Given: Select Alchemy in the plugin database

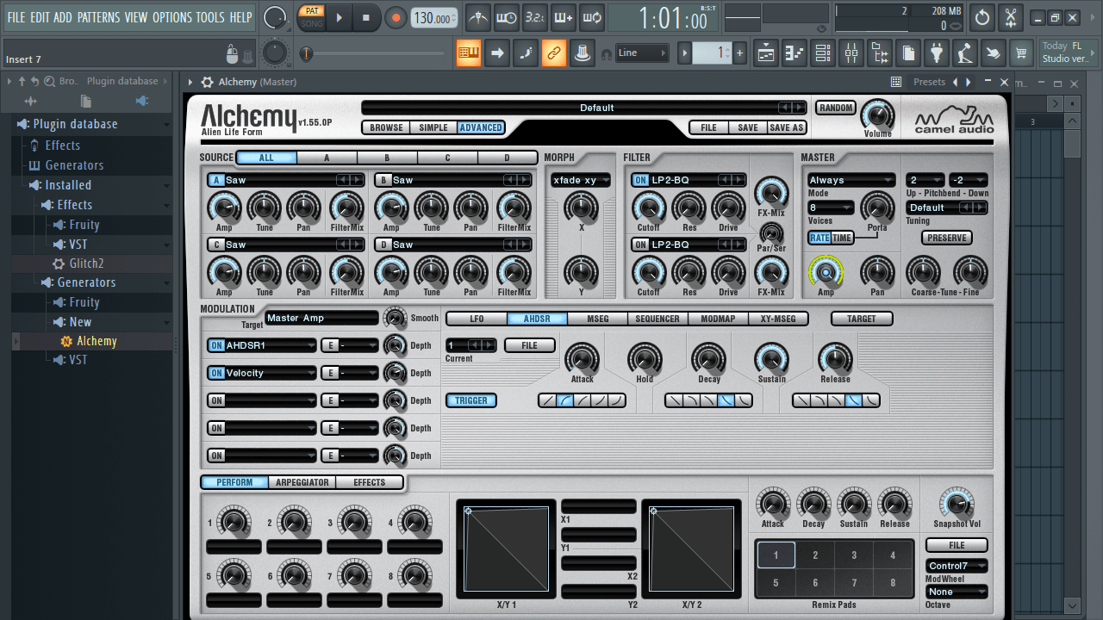Looking at the screenshot, I should coord(96,341).
